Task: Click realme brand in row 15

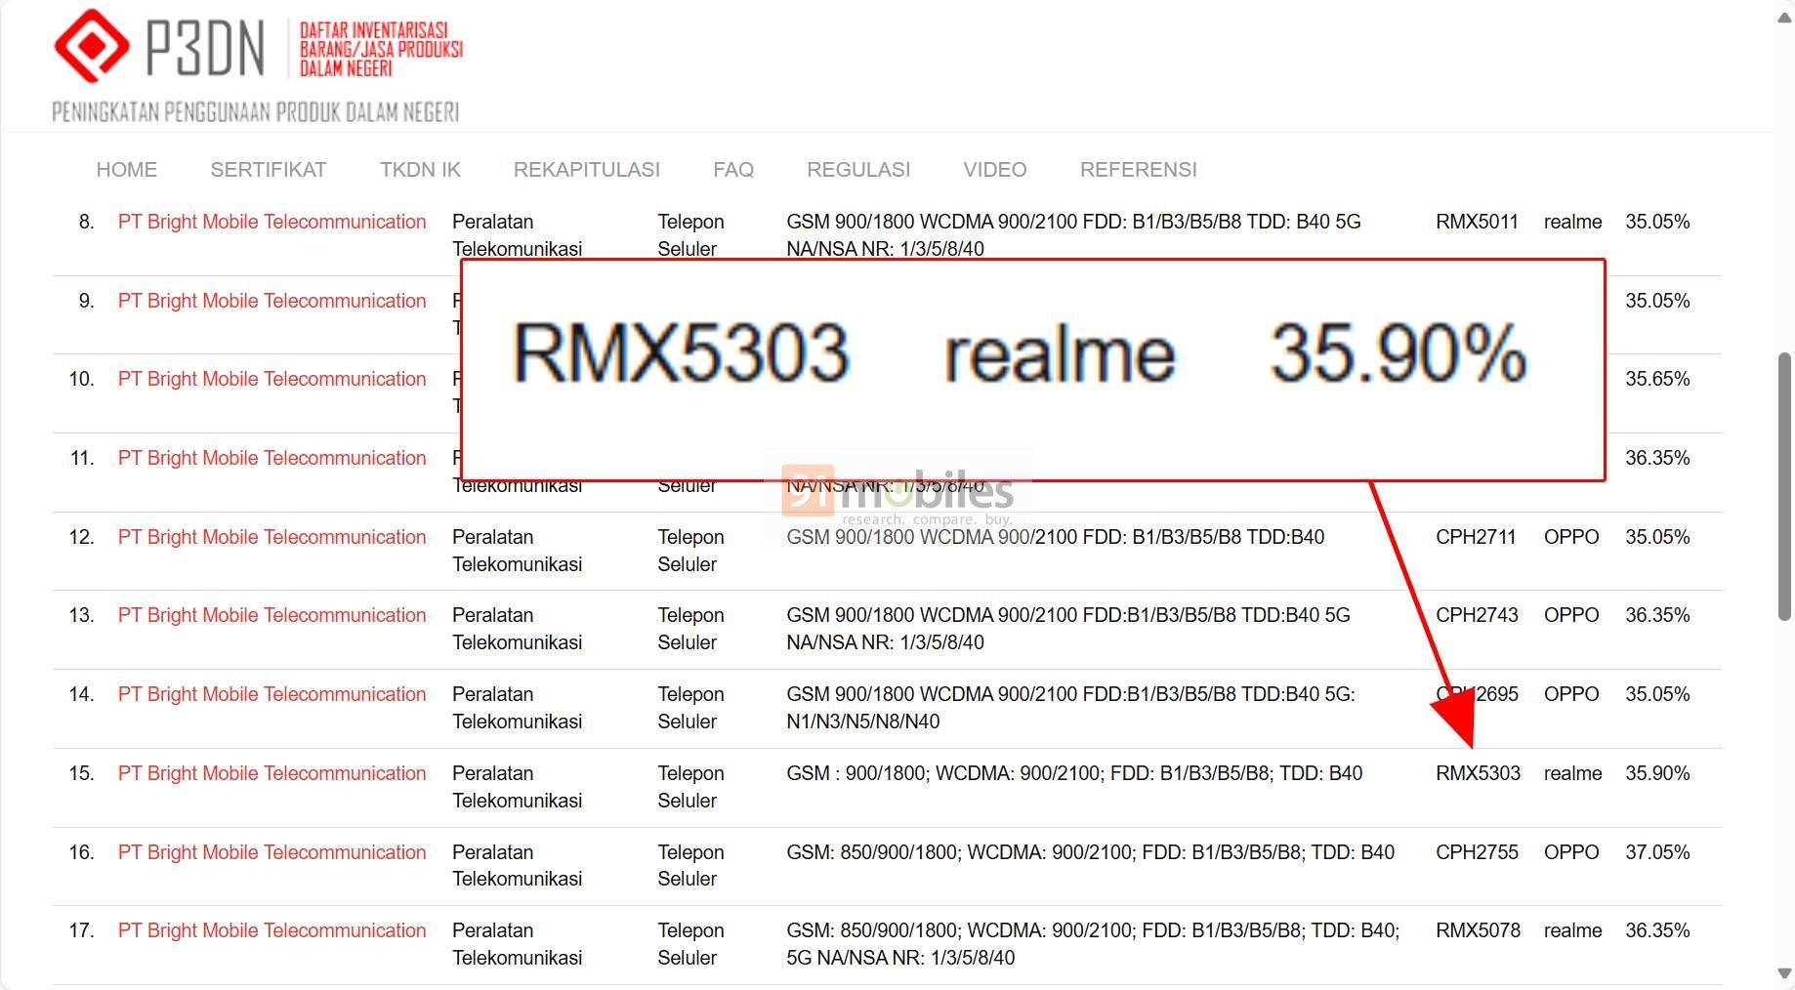Action: pyautogui.click(x=1572, y=773)
